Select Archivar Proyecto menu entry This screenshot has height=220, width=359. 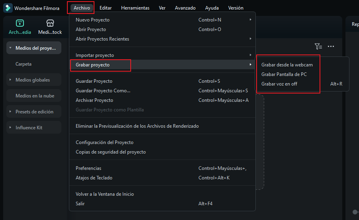162,100
